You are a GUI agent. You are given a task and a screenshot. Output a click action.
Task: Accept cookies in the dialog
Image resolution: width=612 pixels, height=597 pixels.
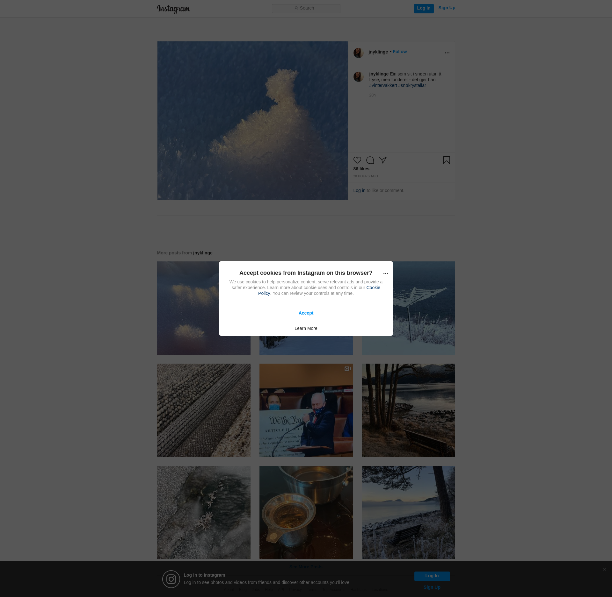[306, 313]
